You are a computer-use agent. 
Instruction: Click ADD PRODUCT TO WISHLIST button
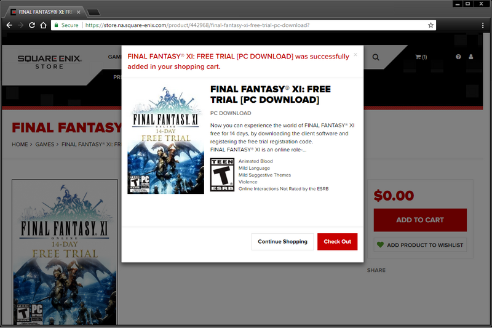(x=420, y=245)
